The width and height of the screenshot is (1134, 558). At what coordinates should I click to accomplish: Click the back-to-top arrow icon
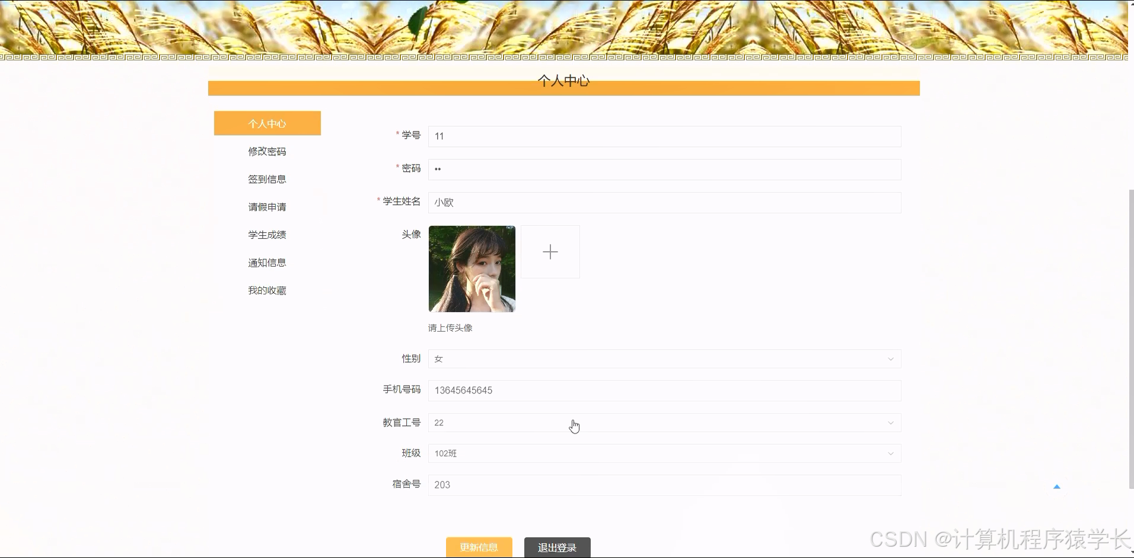1057,486
